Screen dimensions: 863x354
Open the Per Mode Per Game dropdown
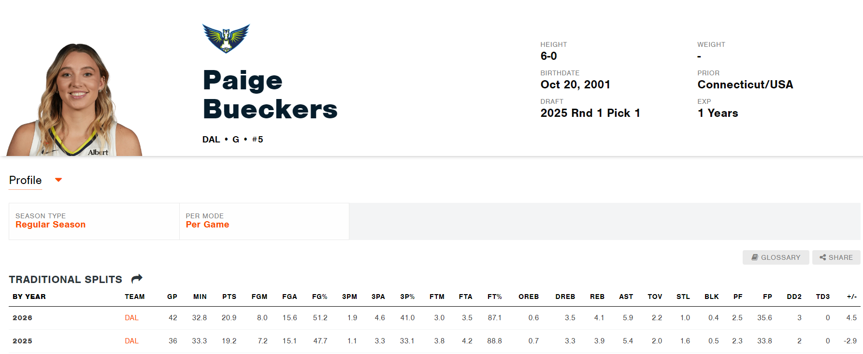pyautogui.click(x=264, y=221)
